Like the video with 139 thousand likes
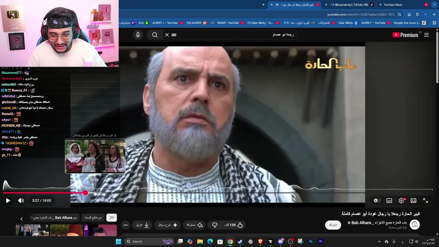 point(234,225)
